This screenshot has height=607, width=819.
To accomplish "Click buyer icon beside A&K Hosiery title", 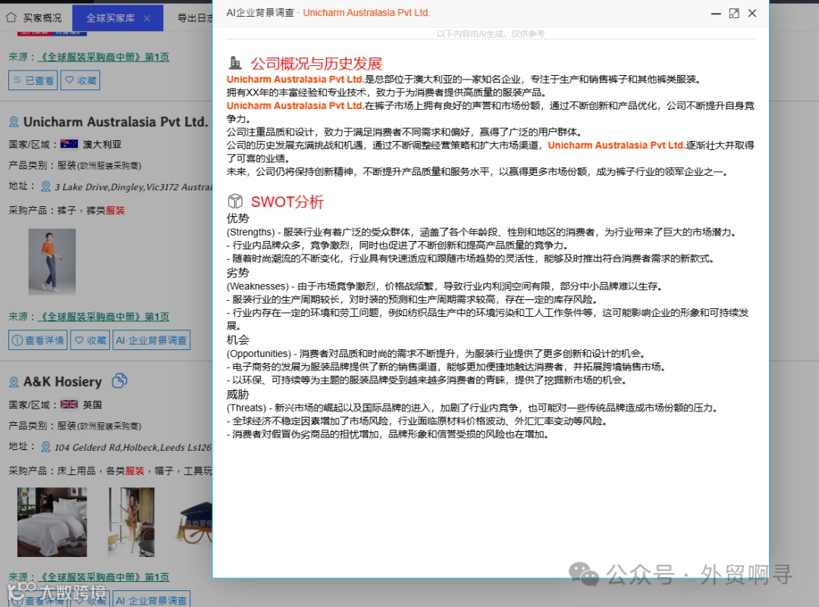I will pos(14,382).
